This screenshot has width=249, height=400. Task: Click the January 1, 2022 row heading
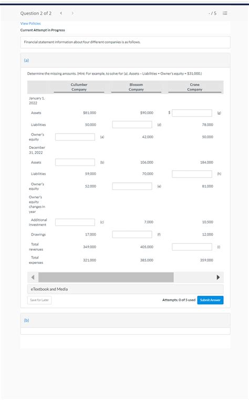point(37,100)
